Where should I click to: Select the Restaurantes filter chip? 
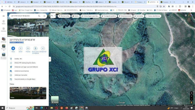(64, 16)
